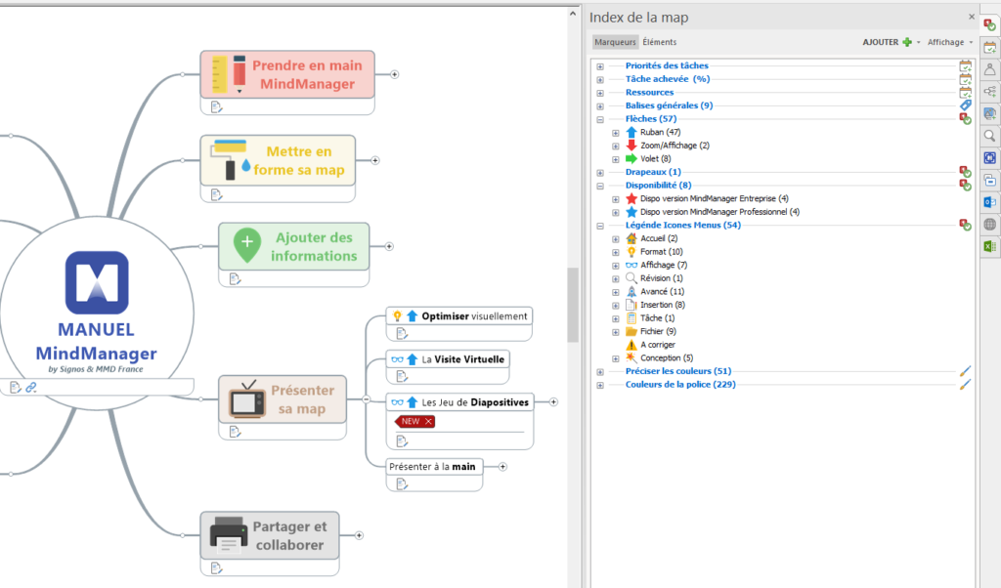Switch to the Éléments tab
The width and height of the screenshot is (1001, 588).
(x=660, y=42)
